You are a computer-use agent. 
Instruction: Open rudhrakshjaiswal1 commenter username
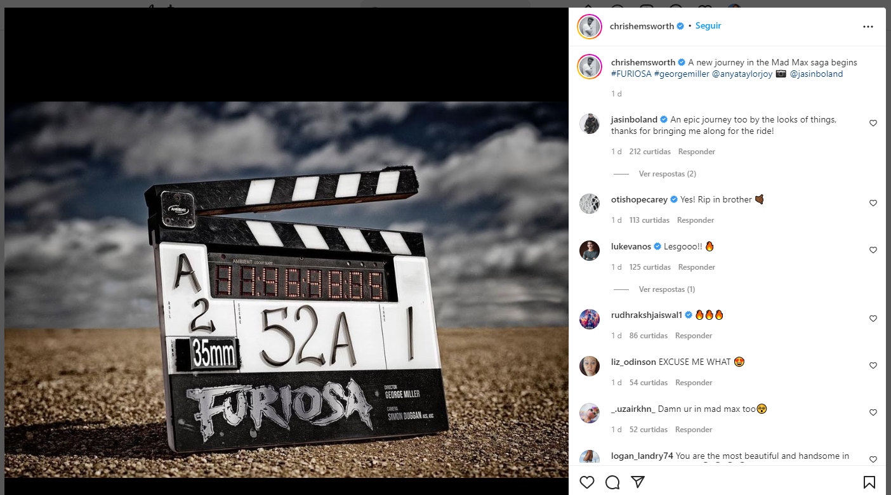[x=647, y=315]
